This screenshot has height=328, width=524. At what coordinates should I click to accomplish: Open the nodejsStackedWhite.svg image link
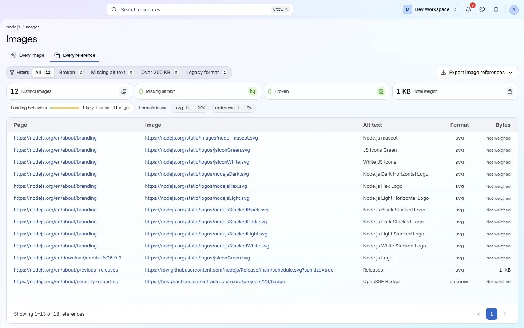tap(207, 246)
